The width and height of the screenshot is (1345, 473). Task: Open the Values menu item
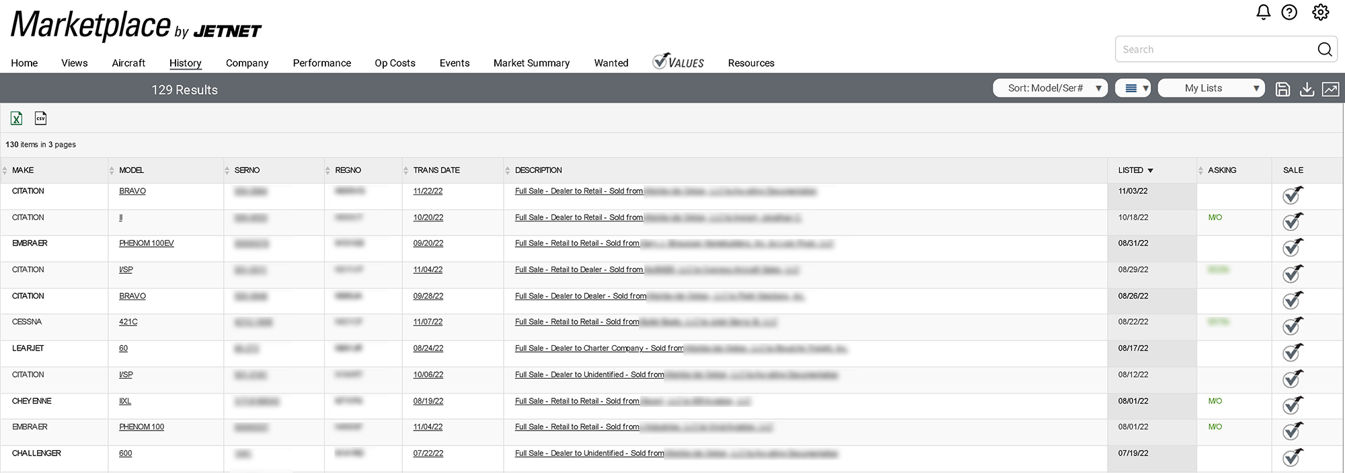(x=678, y=61)
